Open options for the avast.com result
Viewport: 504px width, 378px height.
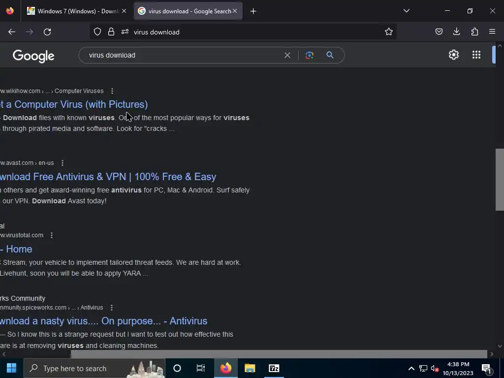point(63,163)
